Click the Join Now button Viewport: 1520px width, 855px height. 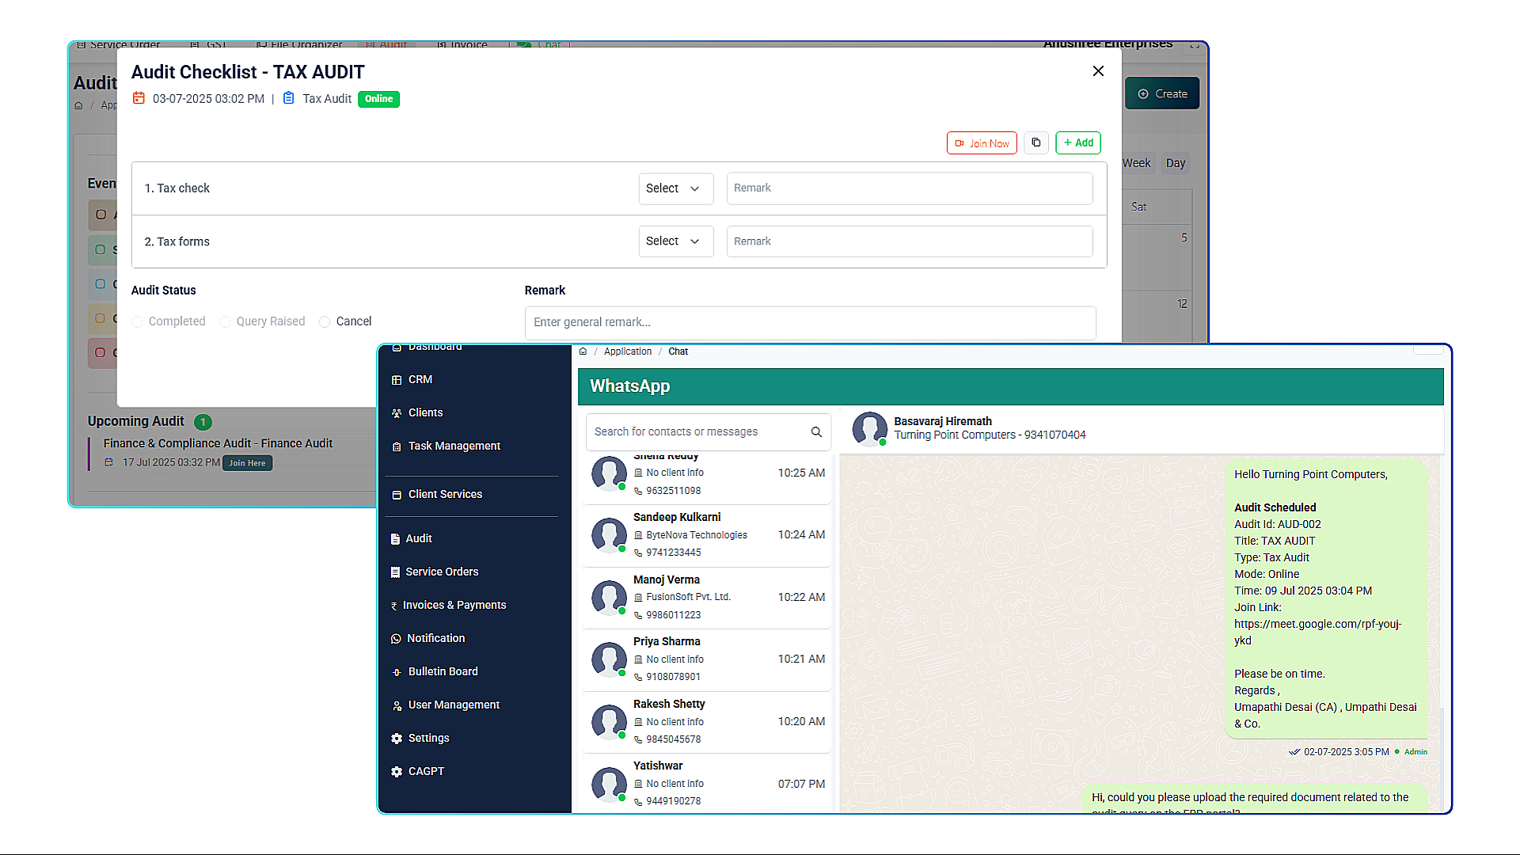pyautogui.click(x=982, y=142)
